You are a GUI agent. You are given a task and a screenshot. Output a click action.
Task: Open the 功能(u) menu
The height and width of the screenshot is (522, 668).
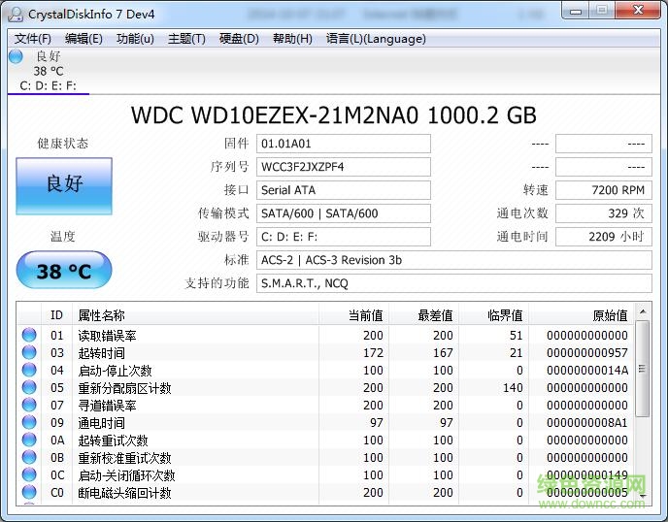[x=135, y=39]
